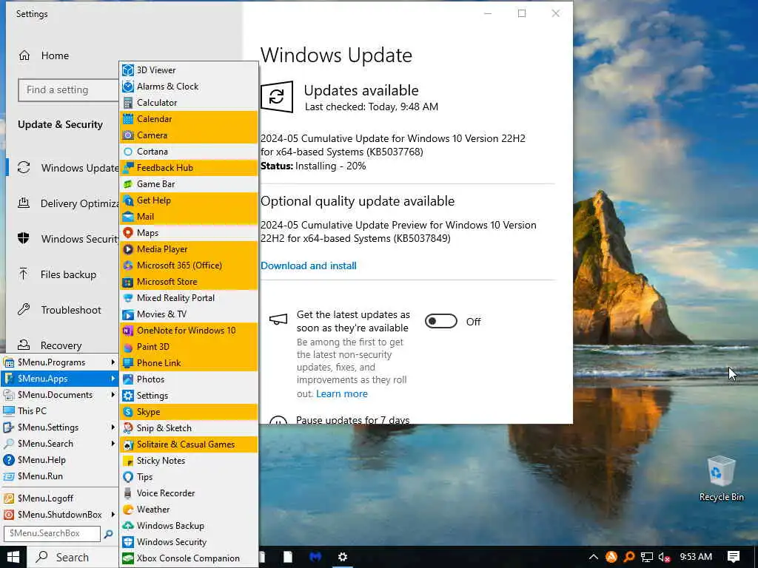Open Phone Link app
Image resolution: width=758 pixels, height=568 pixels.
[189, 362]
